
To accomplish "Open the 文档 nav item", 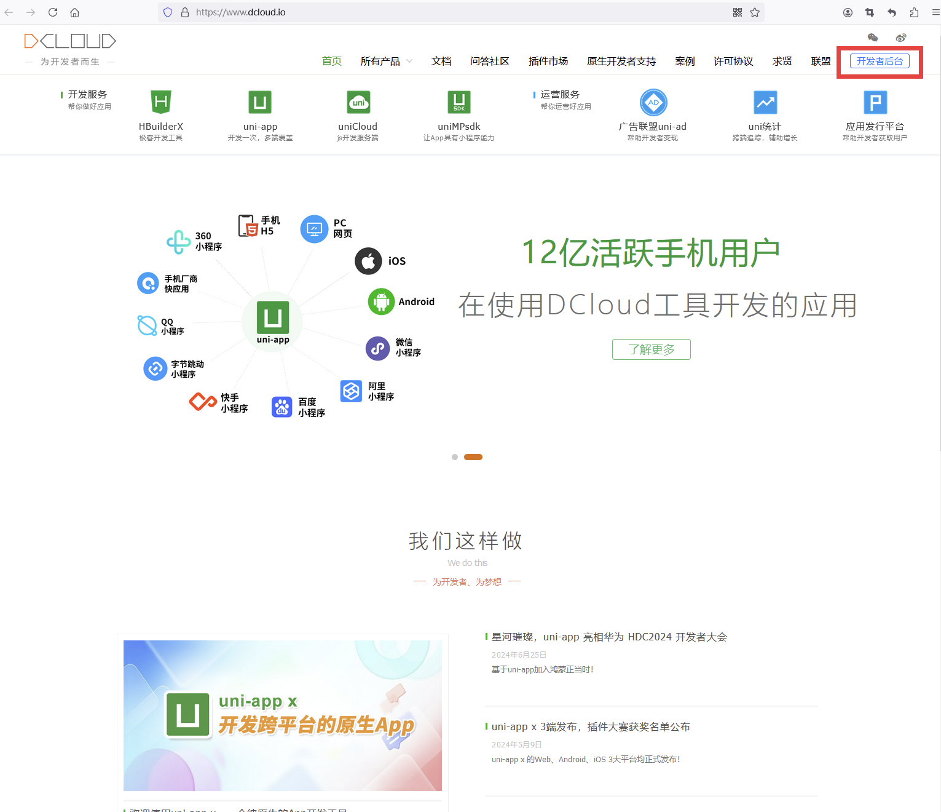I will [441, 61].
